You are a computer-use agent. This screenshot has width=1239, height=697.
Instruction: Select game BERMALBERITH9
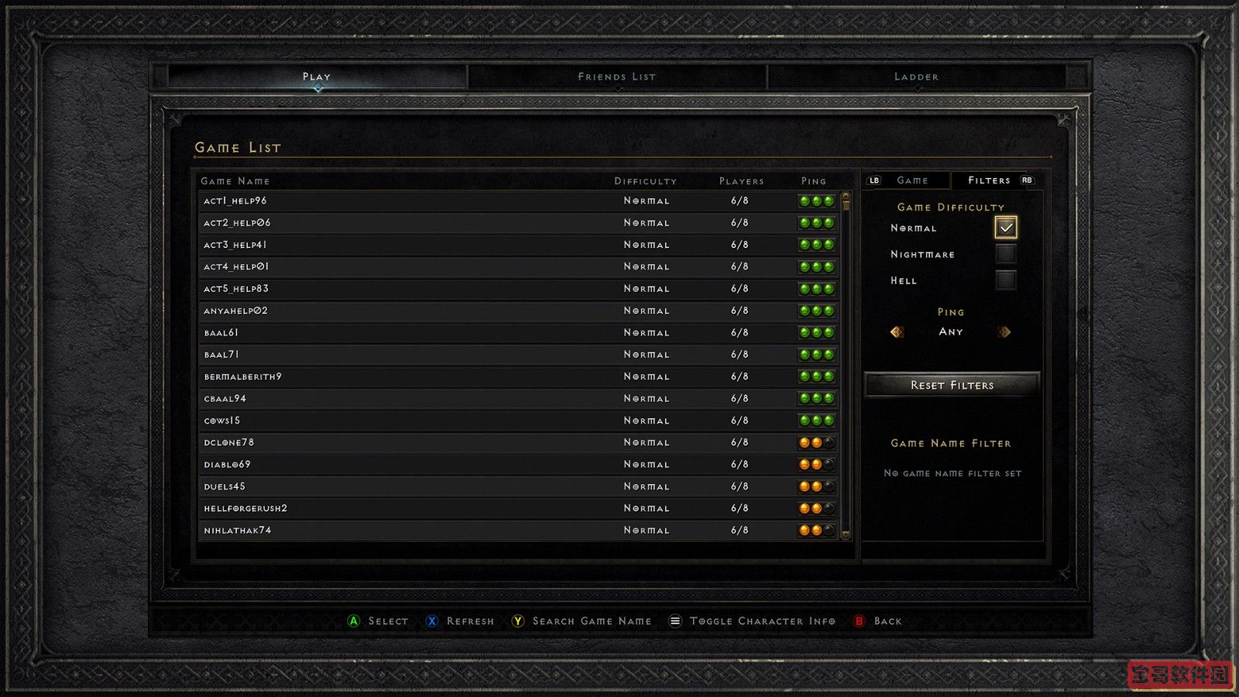coord(518,376)
